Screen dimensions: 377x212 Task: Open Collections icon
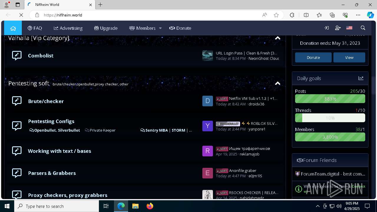[332, 15]
